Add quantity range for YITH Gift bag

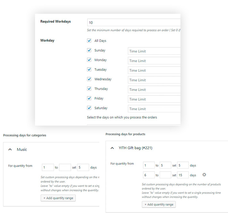159,204
